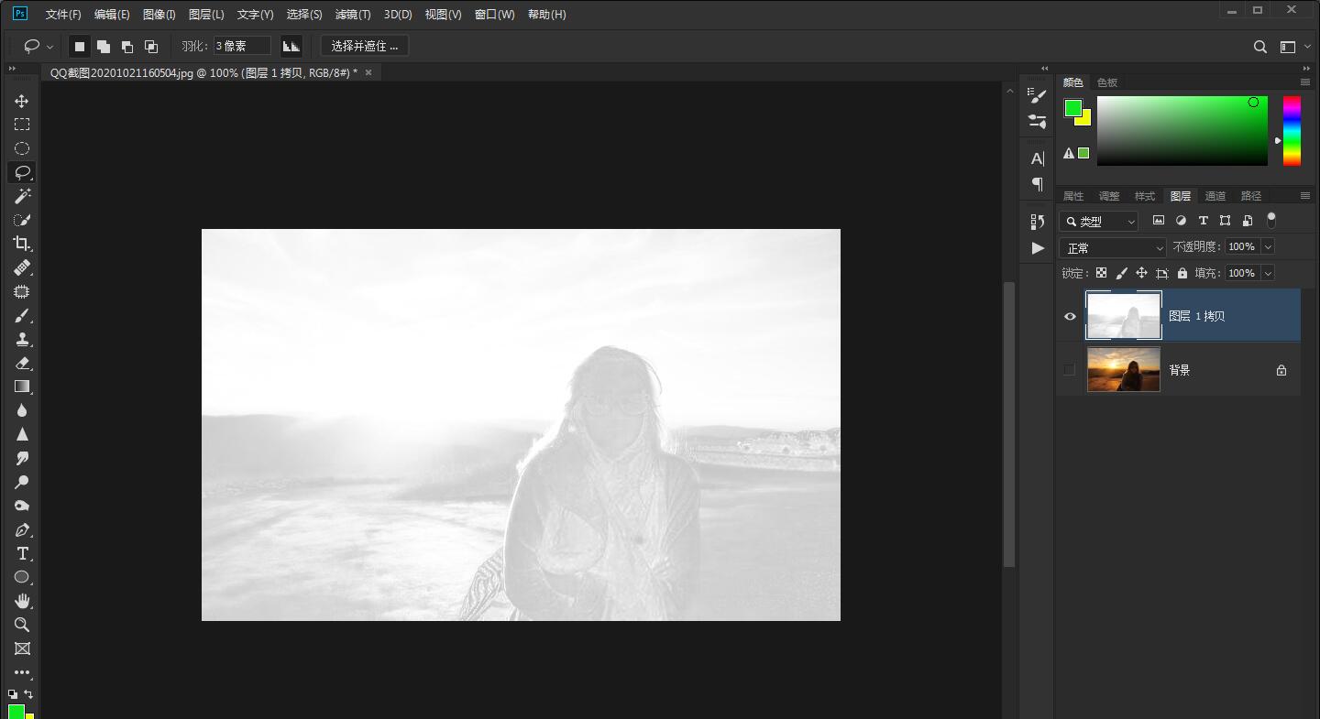1320x719 pixels.
Task: Open the Layers panel flyout menu
Action: (1305, 196)
